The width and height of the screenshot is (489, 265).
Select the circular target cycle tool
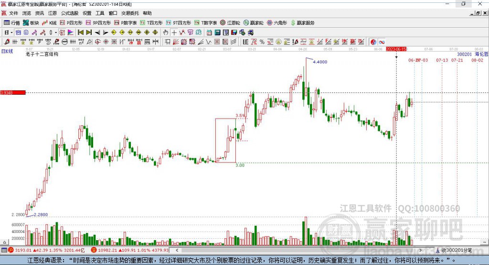click(97, 42)
